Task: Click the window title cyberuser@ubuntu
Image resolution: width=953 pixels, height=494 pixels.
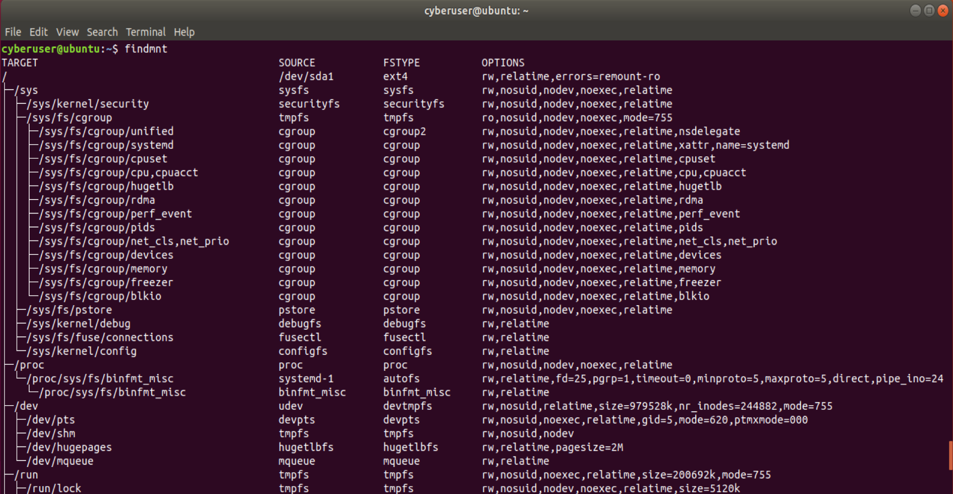Action: (x=476, y=11)
